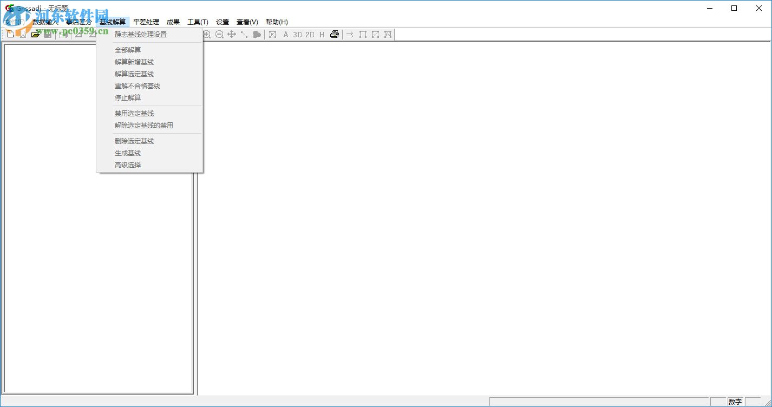Close the open 基线解算 menu from the menu bar
The image size is (772, 407).
(x=113, y=22)
